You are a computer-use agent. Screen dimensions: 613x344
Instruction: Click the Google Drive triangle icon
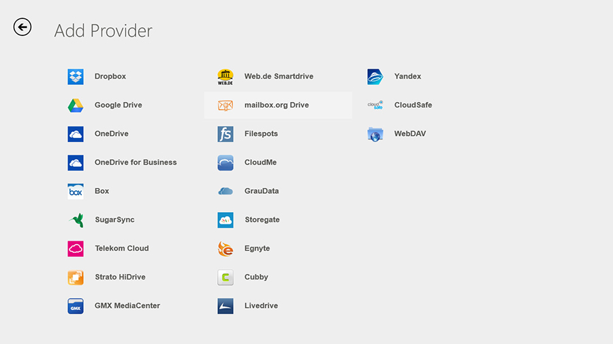tap(76, 105)
